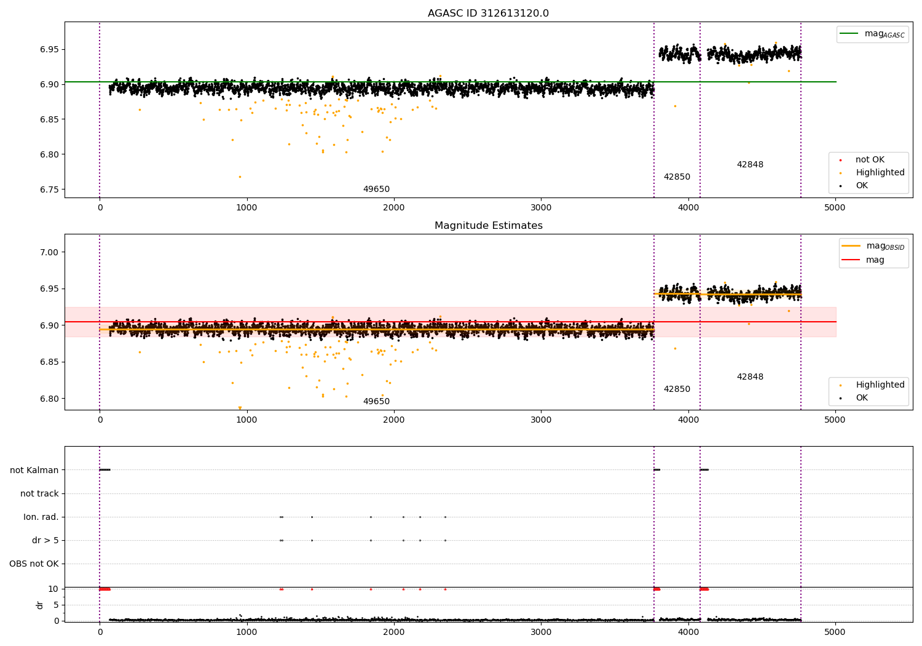Click y-tick '6.75' in top plot
The width and height of the screenshot is (922, 646).
click(48, 190)
